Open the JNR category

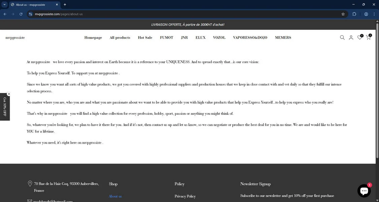[184, 38]
